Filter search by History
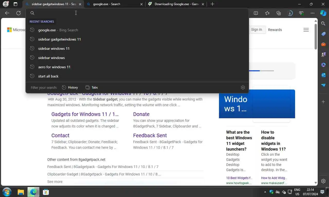The image size is (329, 197). (70, 87)
